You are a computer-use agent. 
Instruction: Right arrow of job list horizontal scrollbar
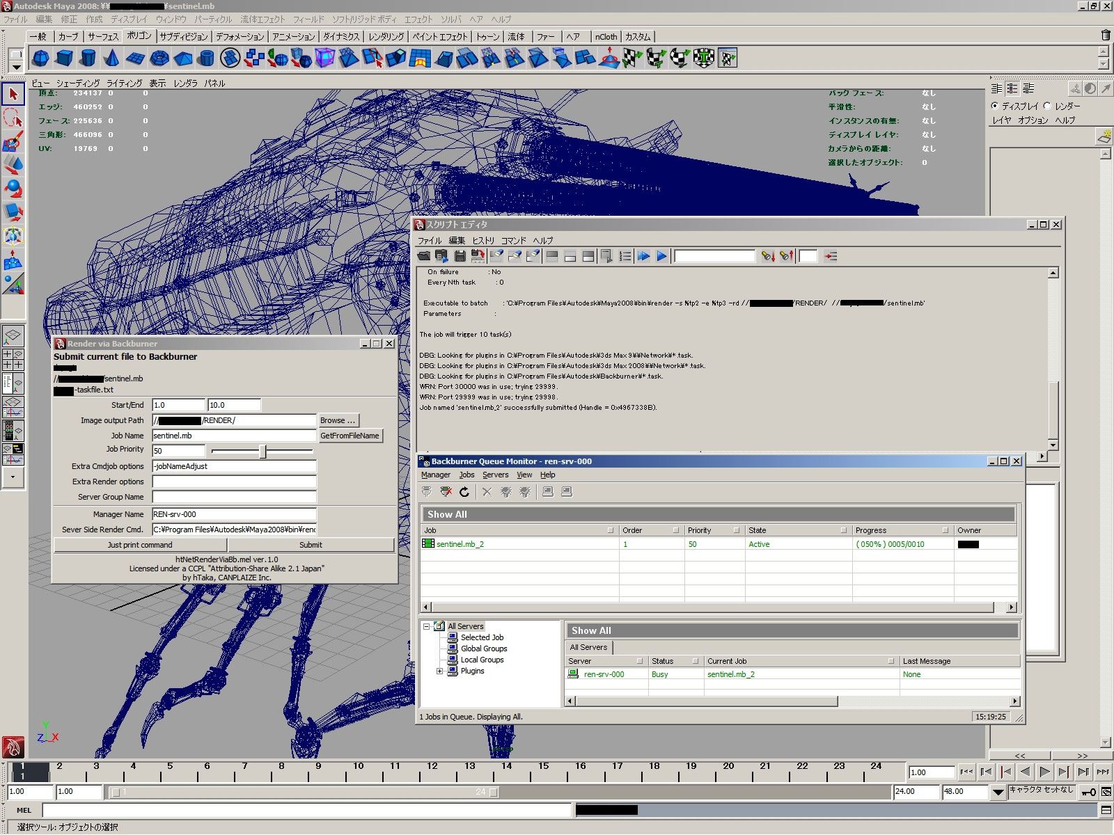1012,607
